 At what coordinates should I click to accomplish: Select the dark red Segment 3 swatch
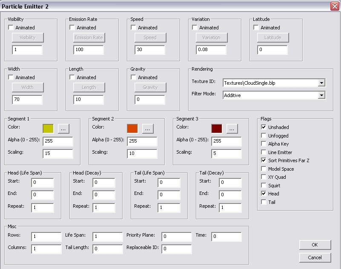click(x=217, y=129)
